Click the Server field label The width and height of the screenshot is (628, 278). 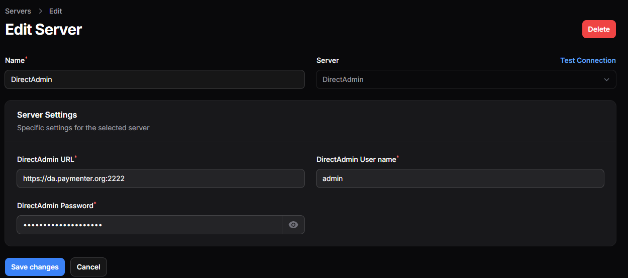(328, 60)
